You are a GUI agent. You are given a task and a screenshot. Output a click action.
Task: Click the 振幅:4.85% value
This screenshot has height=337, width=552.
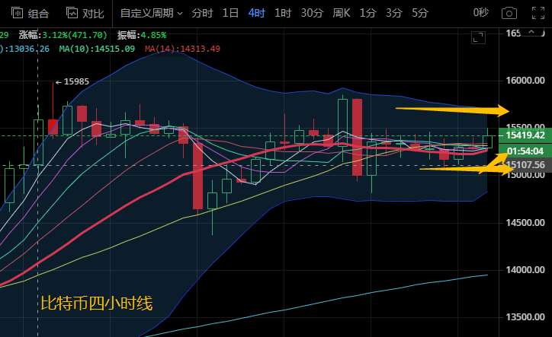(142, 35)
